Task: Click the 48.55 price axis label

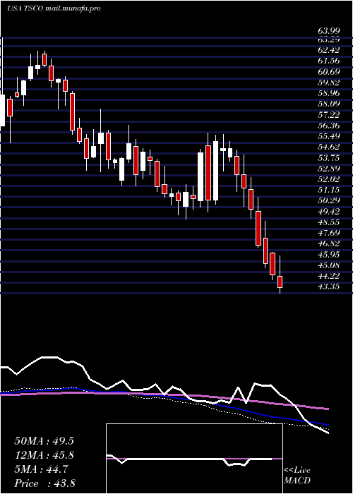Action: pyautogui.click(x=329, y=222)
